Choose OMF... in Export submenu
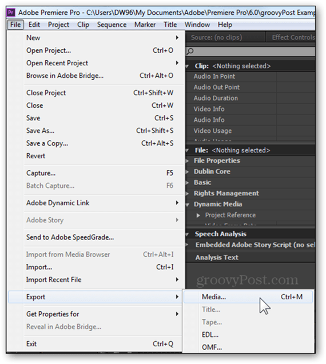This screenshot has height=364, width=326. [248, 347]
